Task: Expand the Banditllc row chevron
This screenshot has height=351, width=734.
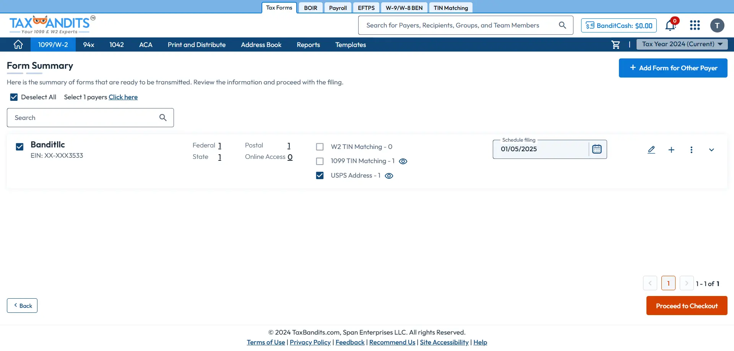Action: pyautogui.click(x=711, y=150)
